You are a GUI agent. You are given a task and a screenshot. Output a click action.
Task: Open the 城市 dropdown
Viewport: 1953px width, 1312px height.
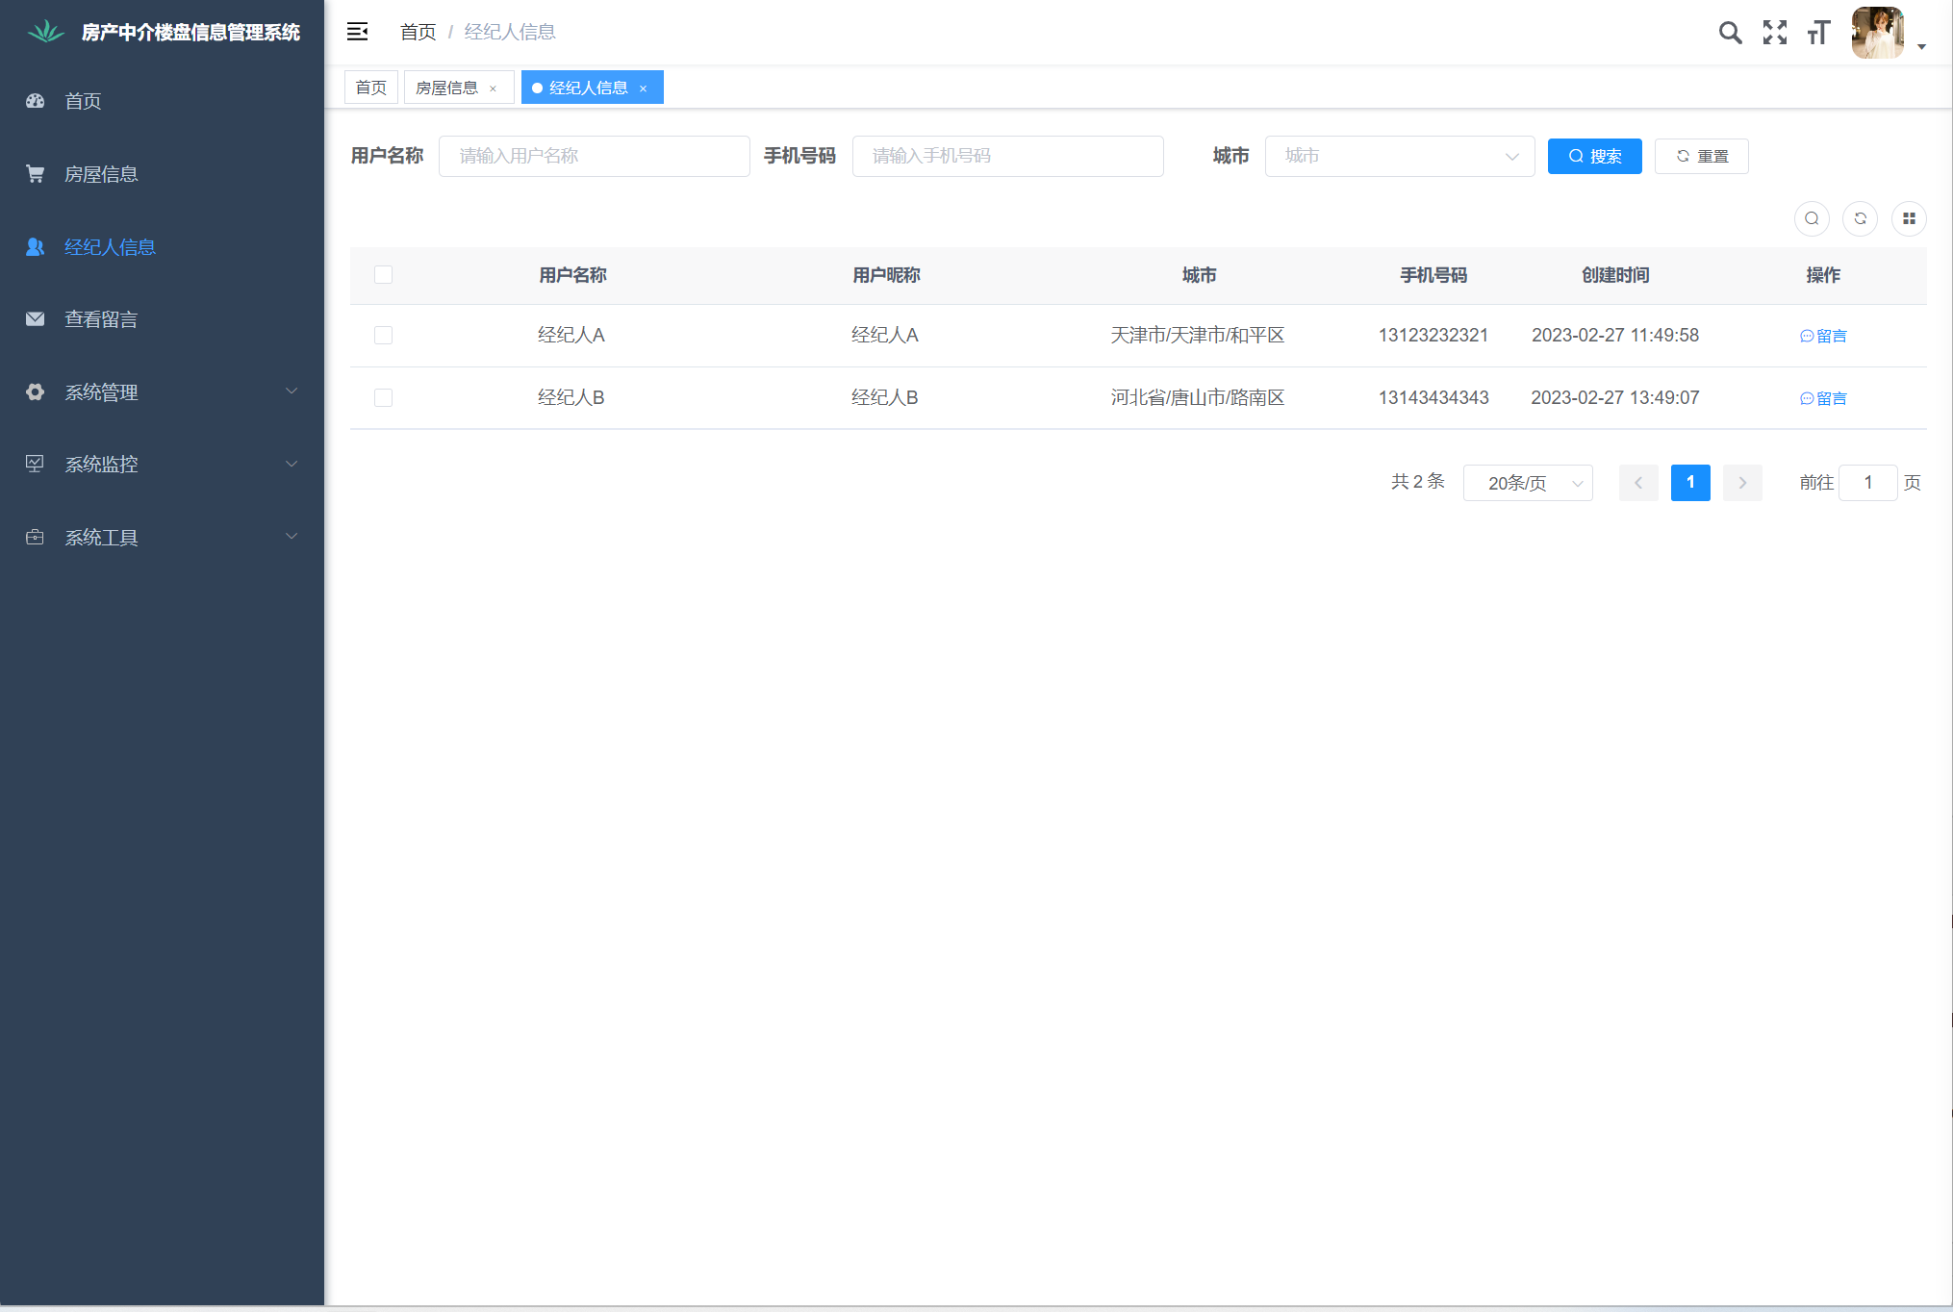tap(1399, 156)
